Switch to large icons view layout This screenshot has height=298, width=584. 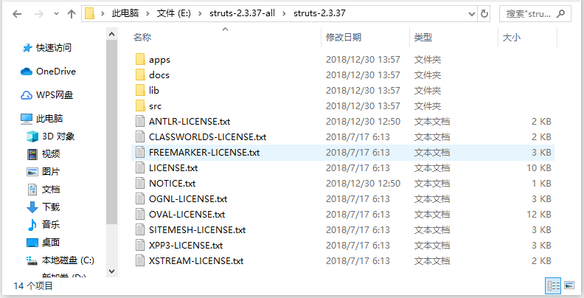coord(569,285)
